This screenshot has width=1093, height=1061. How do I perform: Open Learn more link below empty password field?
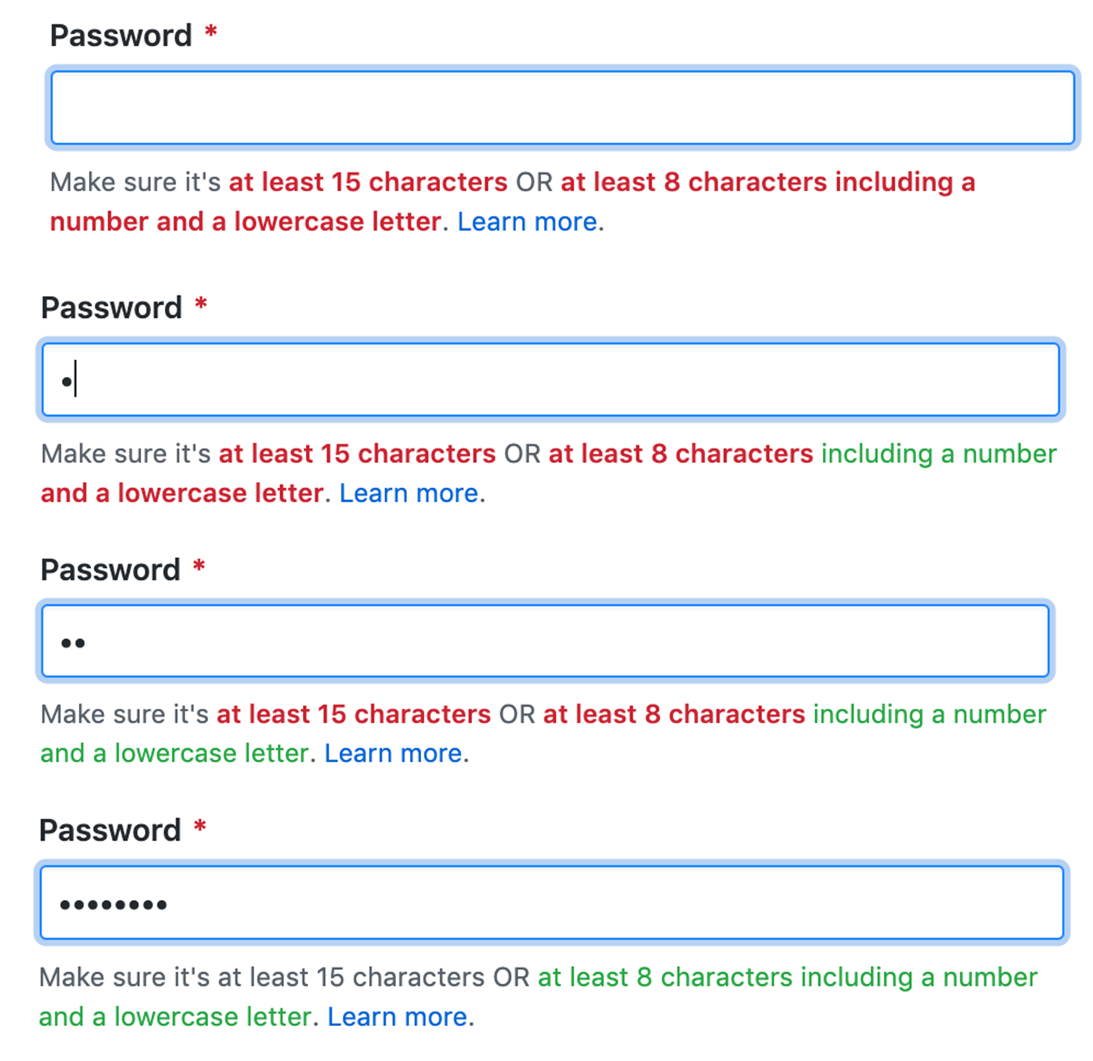pyautogui.click(x=527, y=222)
